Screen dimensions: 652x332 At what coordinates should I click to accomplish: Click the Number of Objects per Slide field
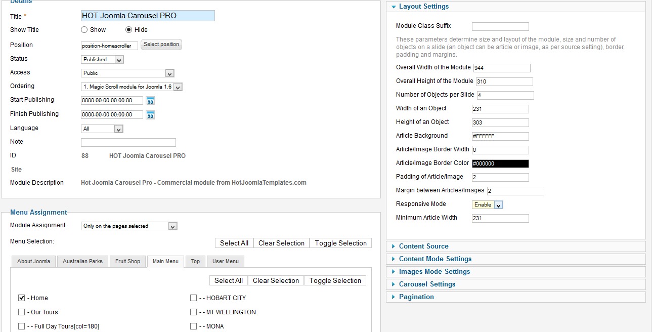tap(505, 96)
